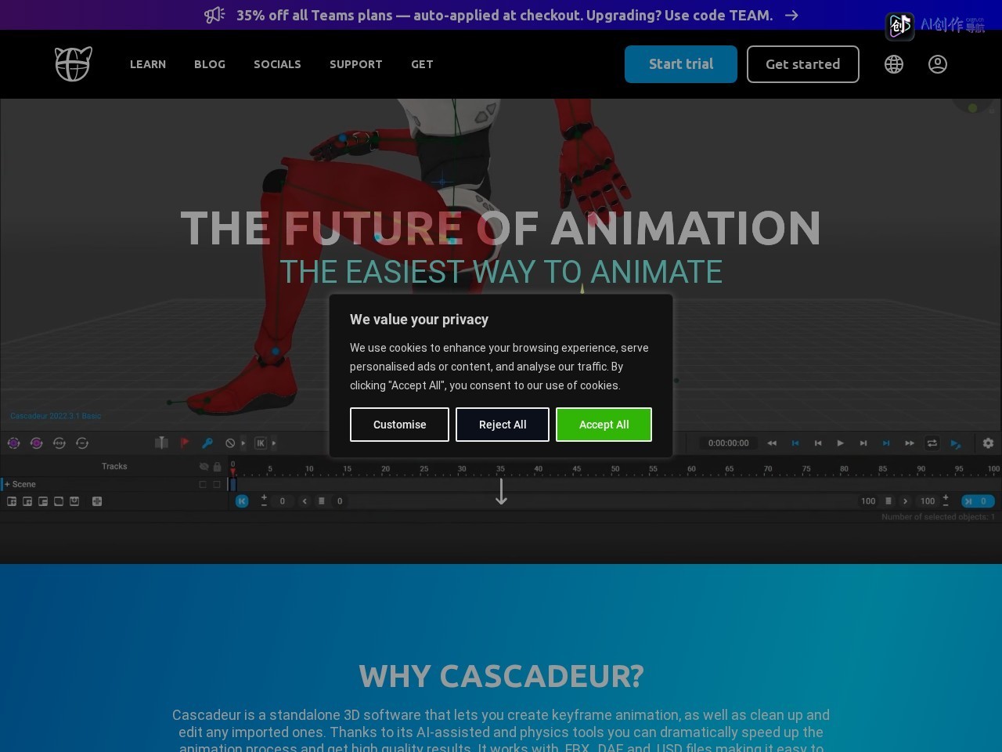This screenshot has width=1002, height=752.
Task: Click the "Number of selected objects: 1" status text
Action: [938, 517]
